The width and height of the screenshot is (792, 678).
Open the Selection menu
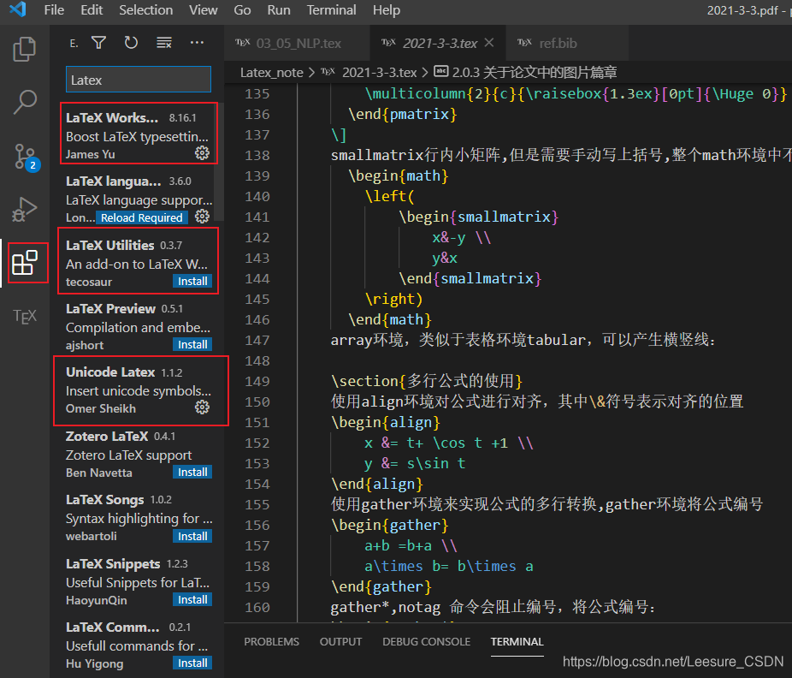click(146, 10)
